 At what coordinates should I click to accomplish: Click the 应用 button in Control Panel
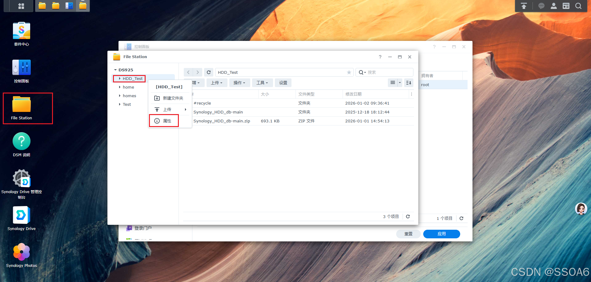tap(442, 234)
